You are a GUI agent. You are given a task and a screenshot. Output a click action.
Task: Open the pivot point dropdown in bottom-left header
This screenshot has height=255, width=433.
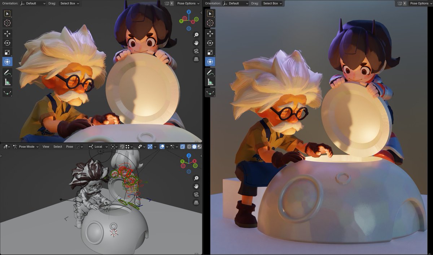114,147
